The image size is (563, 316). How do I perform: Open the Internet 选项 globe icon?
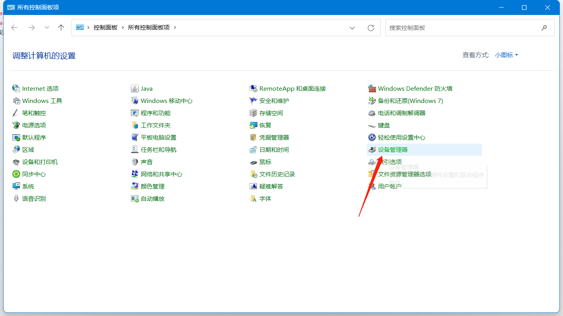pos(16,88)
